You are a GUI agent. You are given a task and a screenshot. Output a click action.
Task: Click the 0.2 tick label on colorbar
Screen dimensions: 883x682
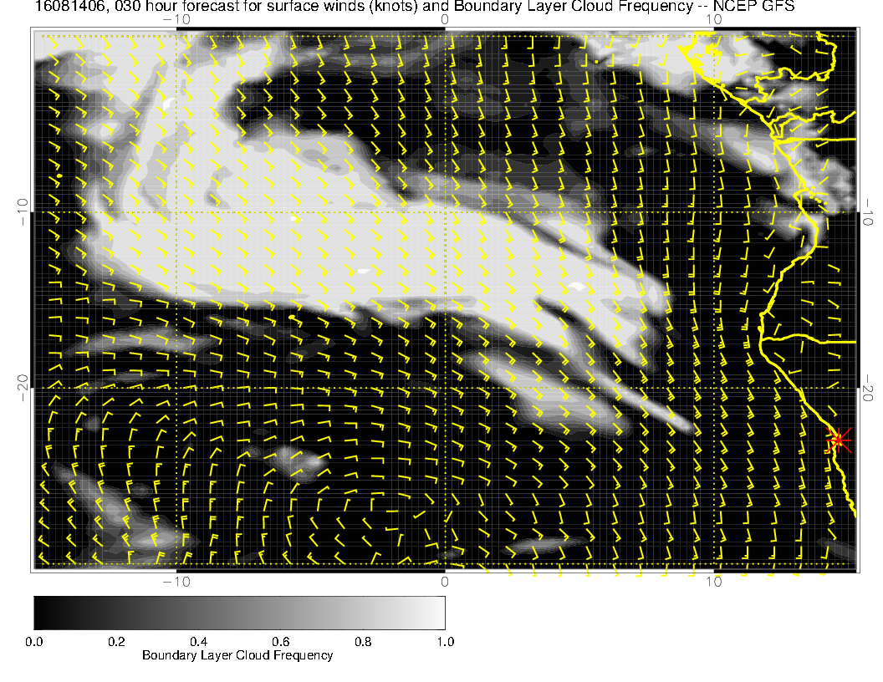pyautogui.click(x=116, y=641)
